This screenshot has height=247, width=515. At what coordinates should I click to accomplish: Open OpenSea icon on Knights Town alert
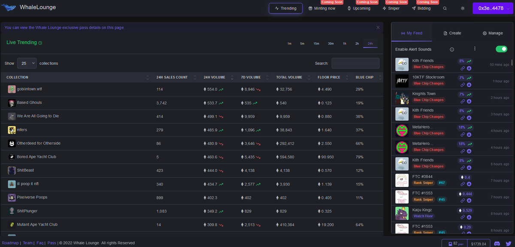coord(469,101)
